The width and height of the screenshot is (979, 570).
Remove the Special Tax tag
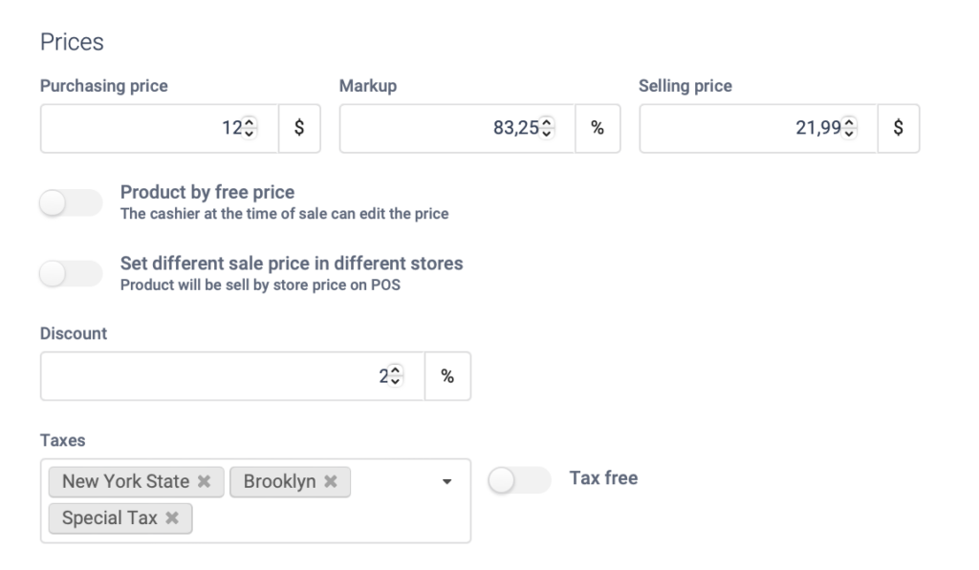[172, 517]
